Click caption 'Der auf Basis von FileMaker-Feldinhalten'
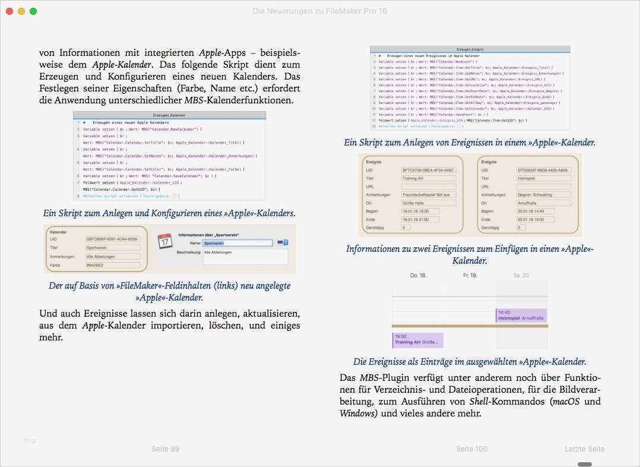This screenshot has height=467, width=640. point(169,291)
